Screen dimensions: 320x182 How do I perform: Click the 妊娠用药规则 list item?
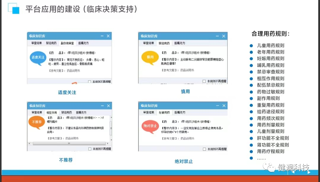tap(271, 59)
